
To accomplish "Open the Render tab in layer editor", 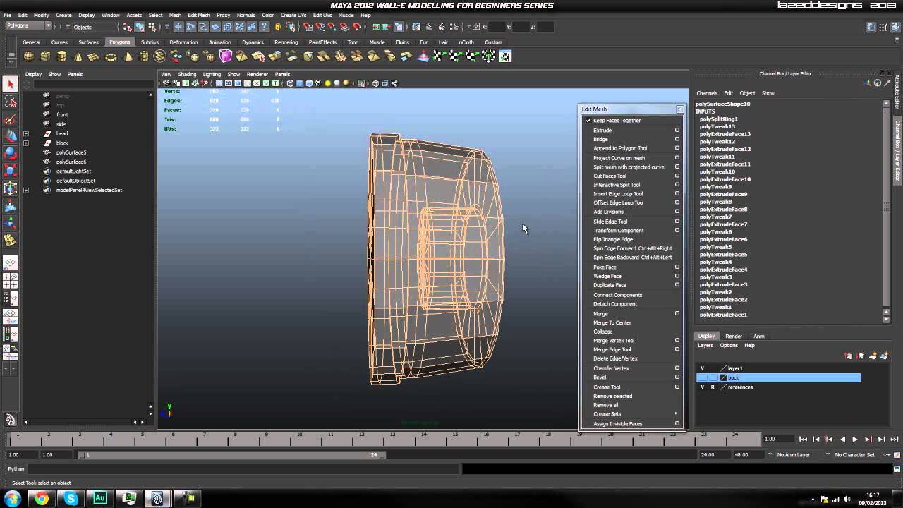I will pyautogui.click(x=734, y=337).
